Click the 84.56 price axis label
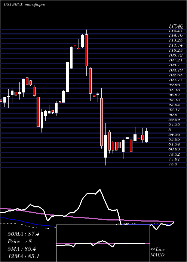The image size is (187, 262). point(175,134)
